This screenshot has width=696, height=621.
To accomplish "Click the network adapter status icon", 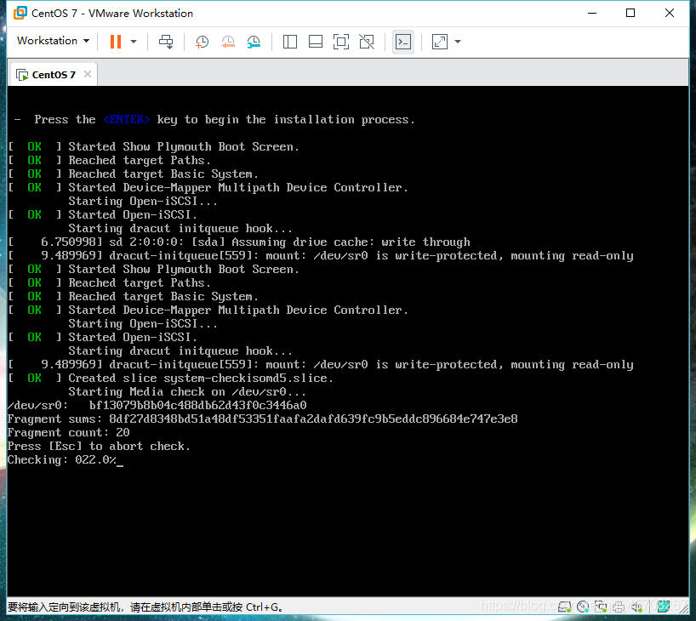I will pyautogui.click(x=601, y=607).
